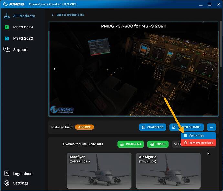Click the green MSFS 2024 arrow icon
Viewport: 223px width, 191px height.
pyautogui.click(x=7, y=27)
